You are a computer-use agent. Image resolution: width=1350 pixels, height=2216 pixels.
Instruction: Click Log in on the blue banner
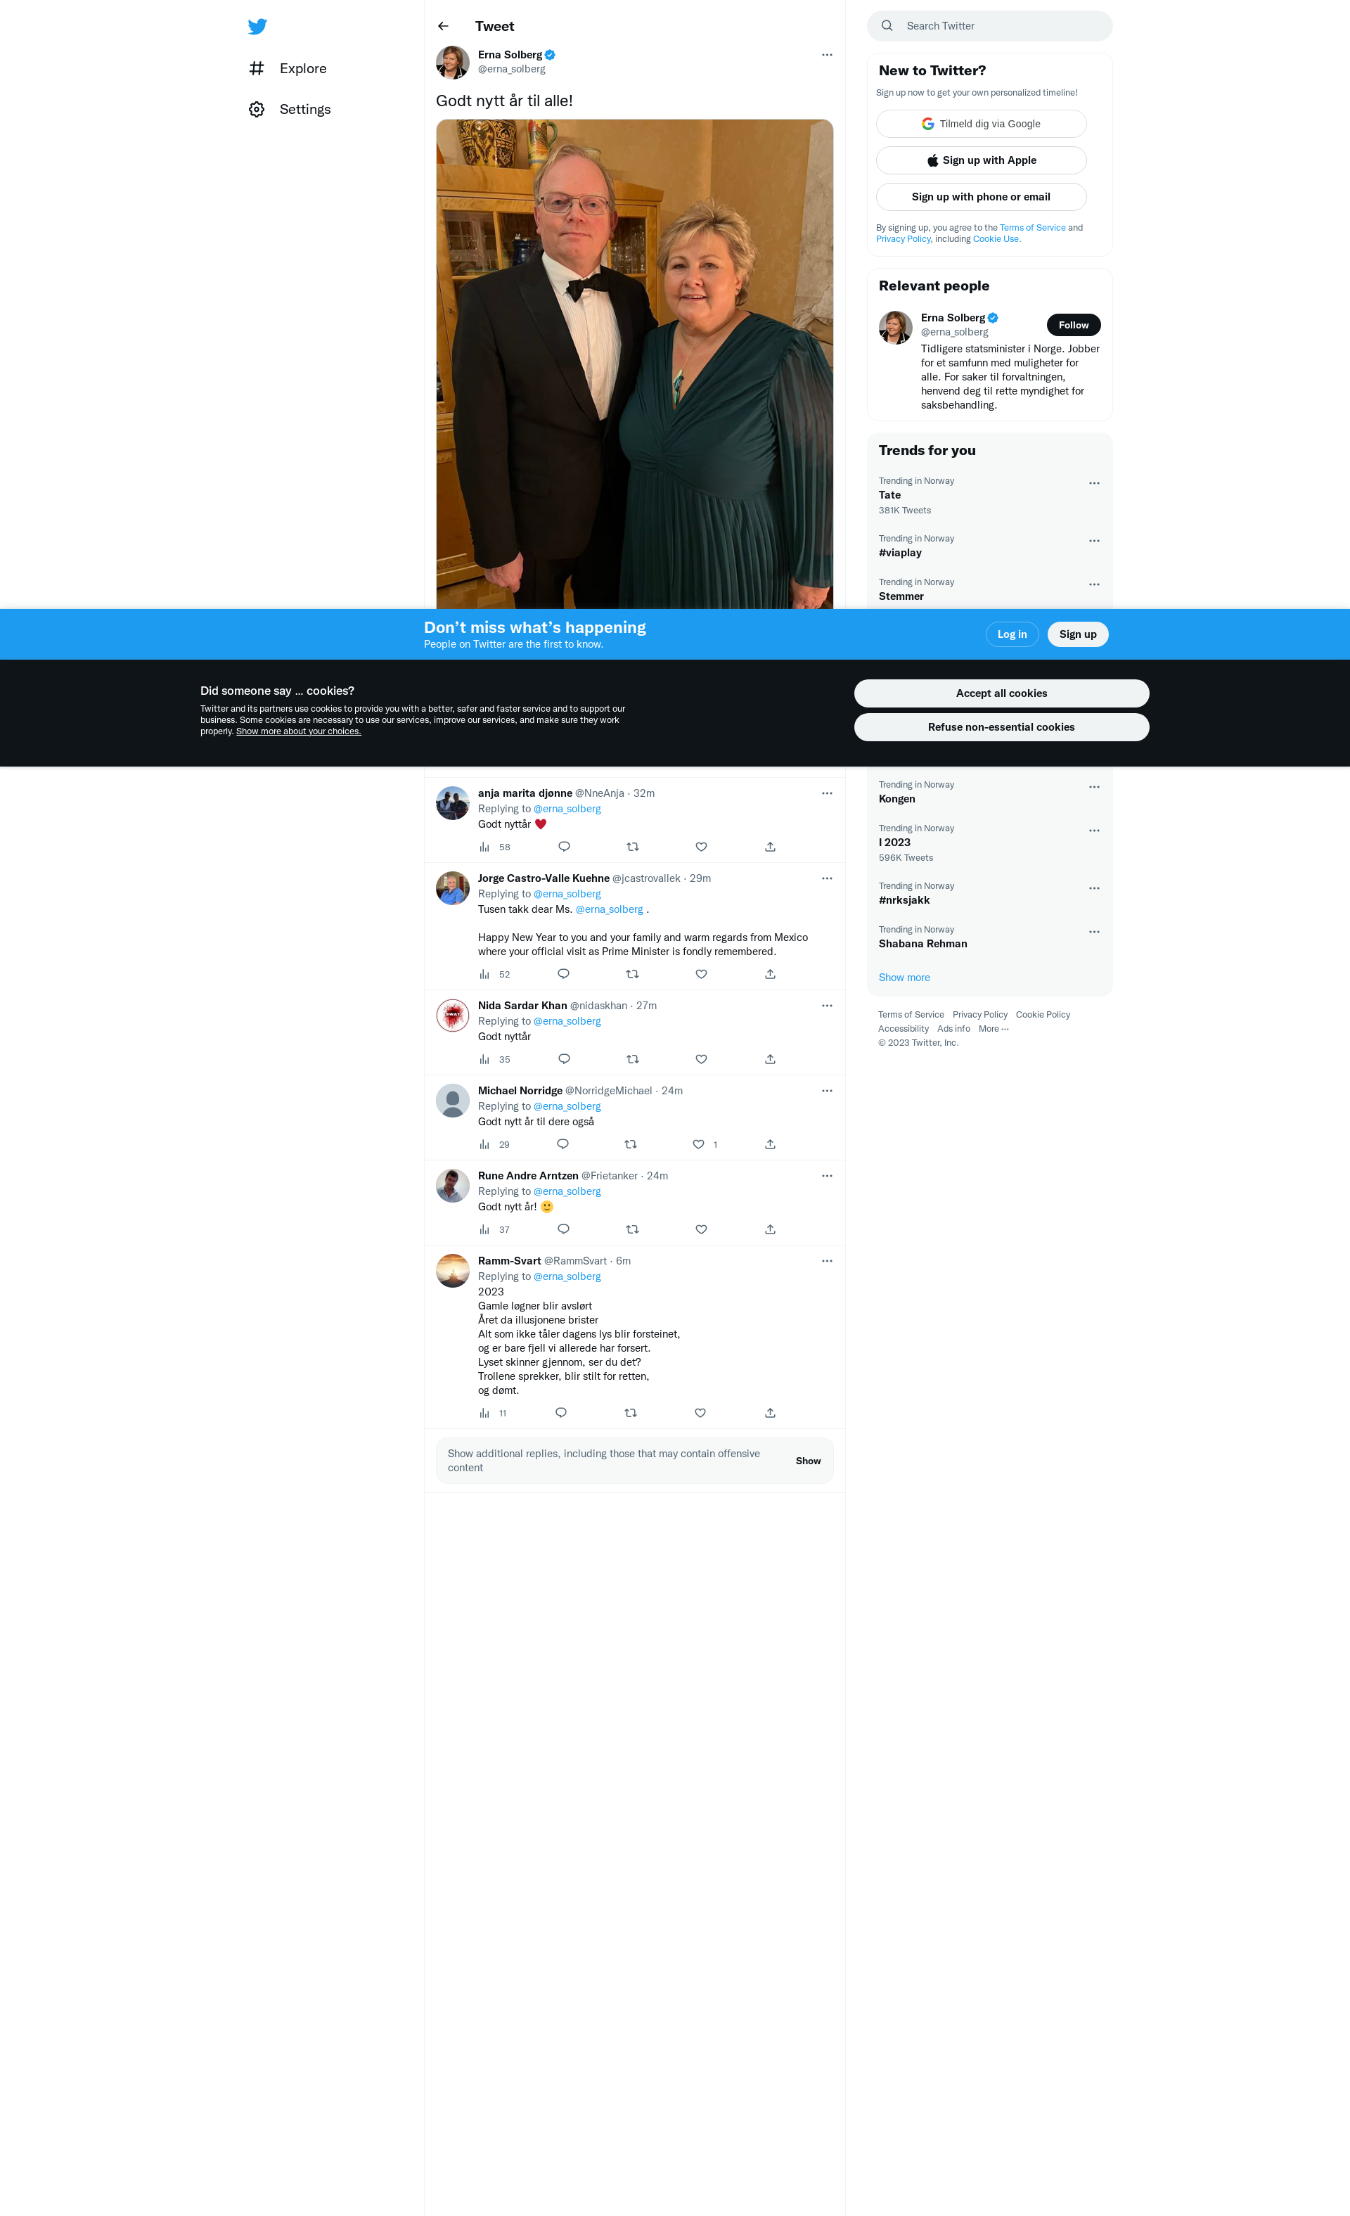1012,634
